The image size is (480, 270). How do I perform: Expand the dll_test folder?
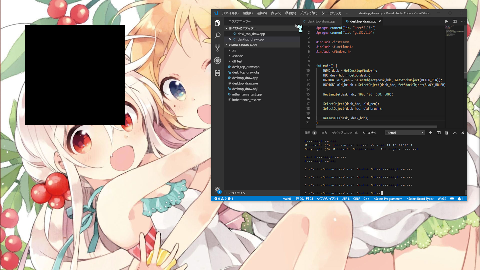(x=237, y=61)
